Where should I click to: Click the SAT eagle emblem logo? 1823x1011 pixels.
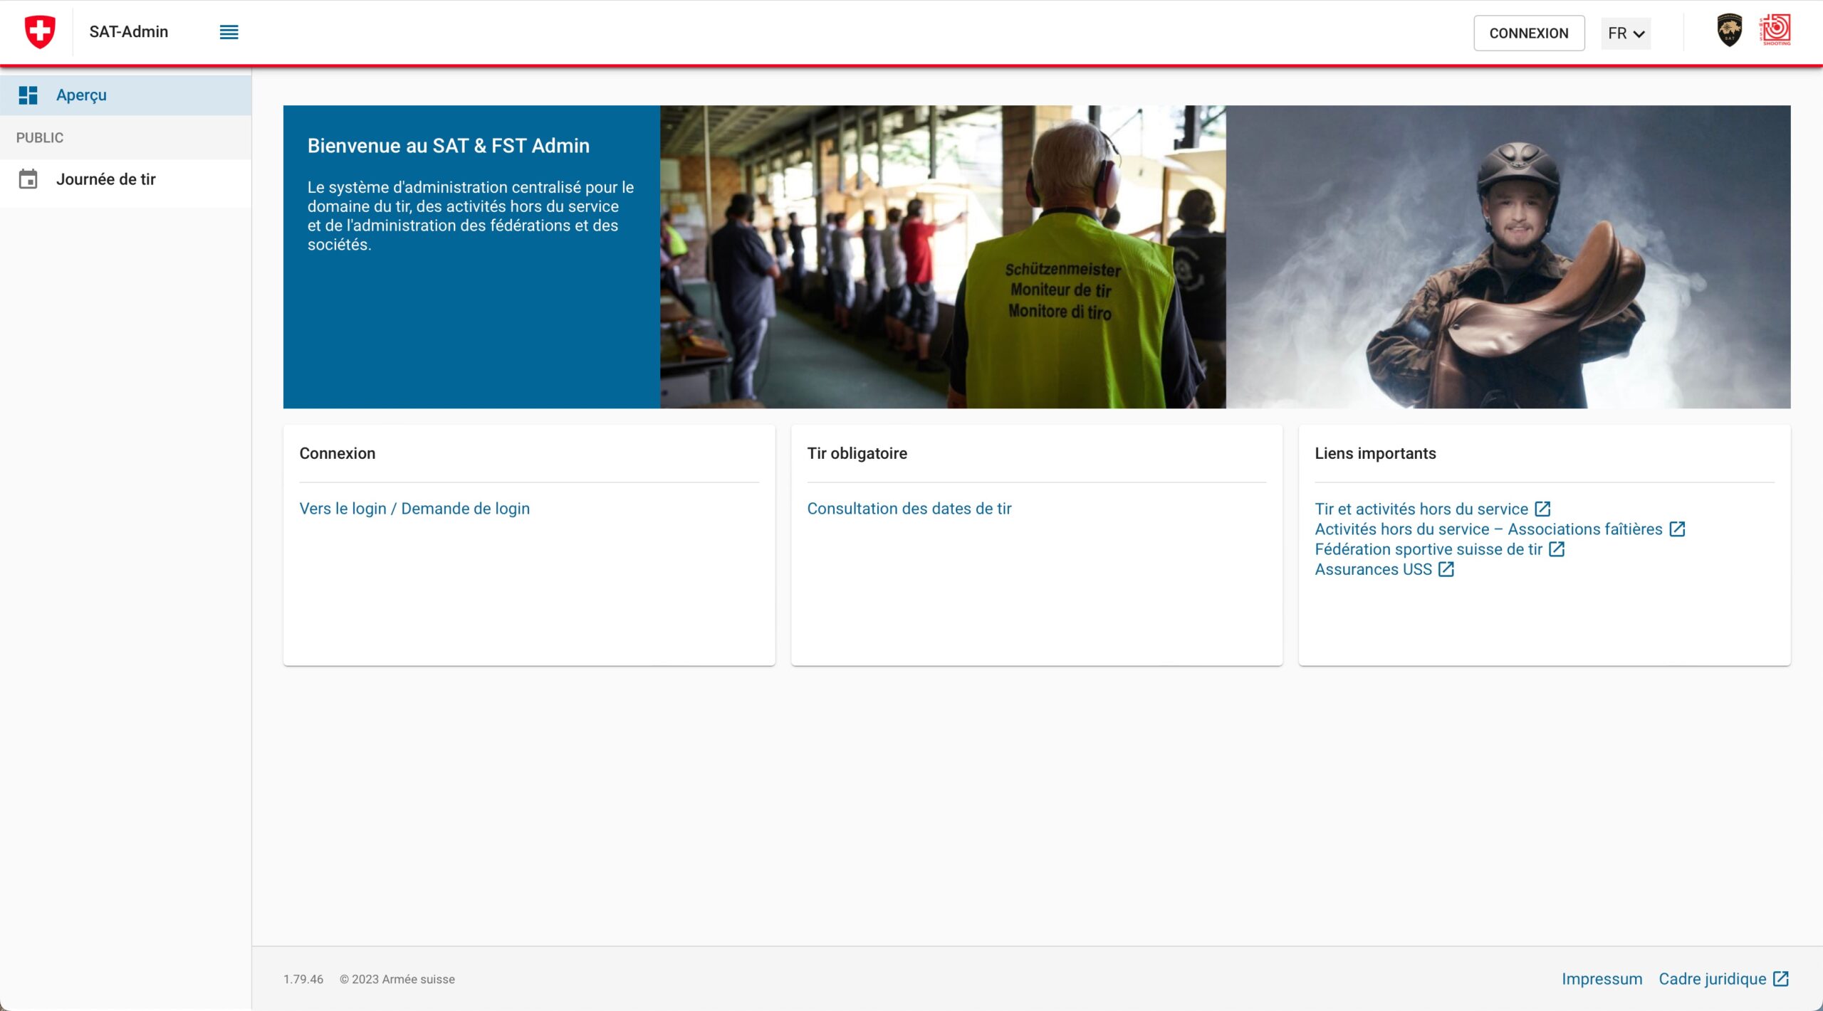click(x=1729, y=31)
